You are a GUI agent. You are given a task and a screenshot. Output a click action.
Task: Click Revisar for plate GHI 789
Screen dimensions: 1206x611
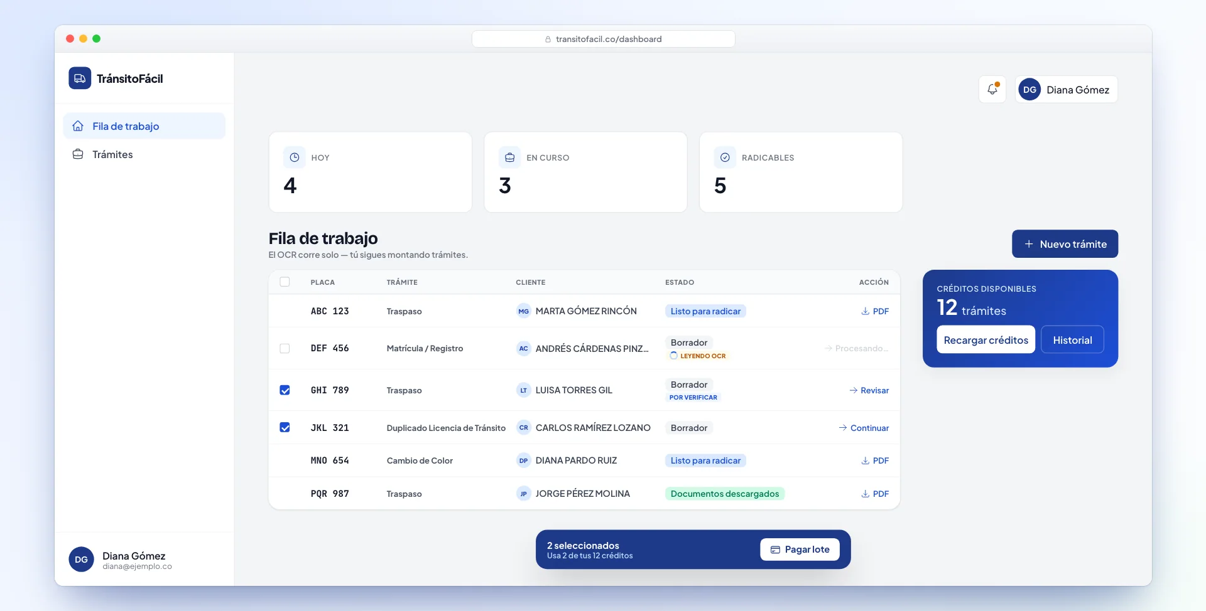[869, 390]
